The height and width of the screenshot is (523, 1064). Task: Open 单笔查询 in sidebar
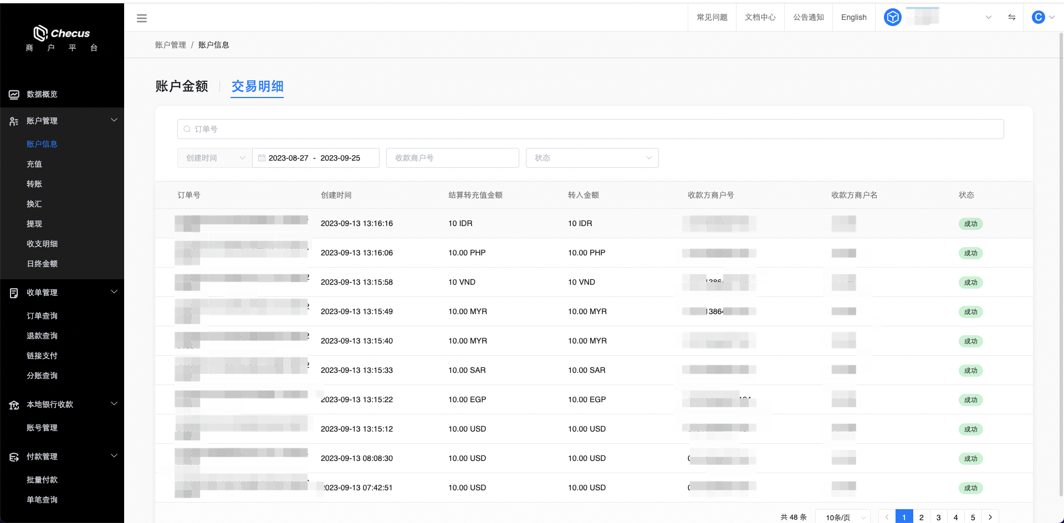(x=42, y=500)
